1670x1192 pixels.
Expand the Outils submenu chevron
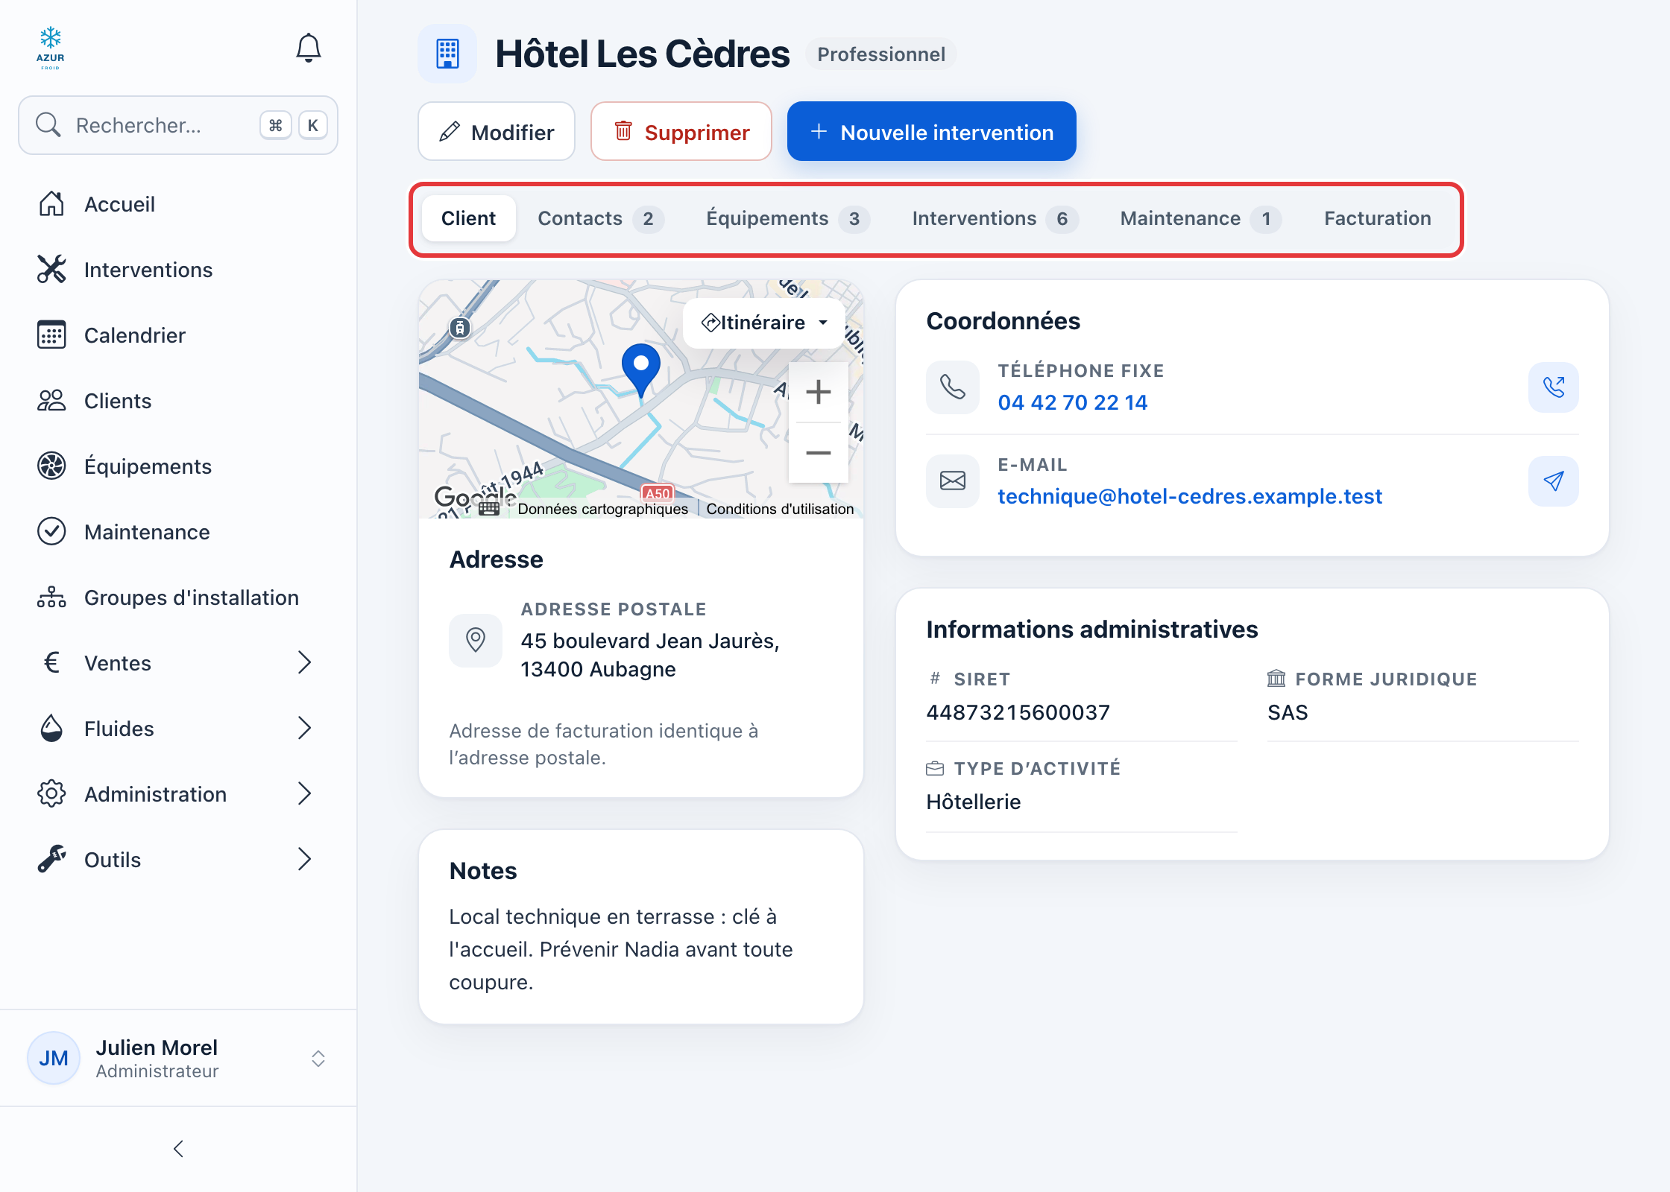[304, 859]
